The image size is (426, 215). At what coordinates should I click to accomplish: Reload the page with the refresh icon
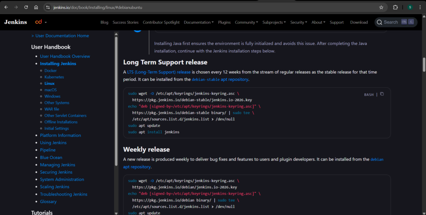(26, 7)
